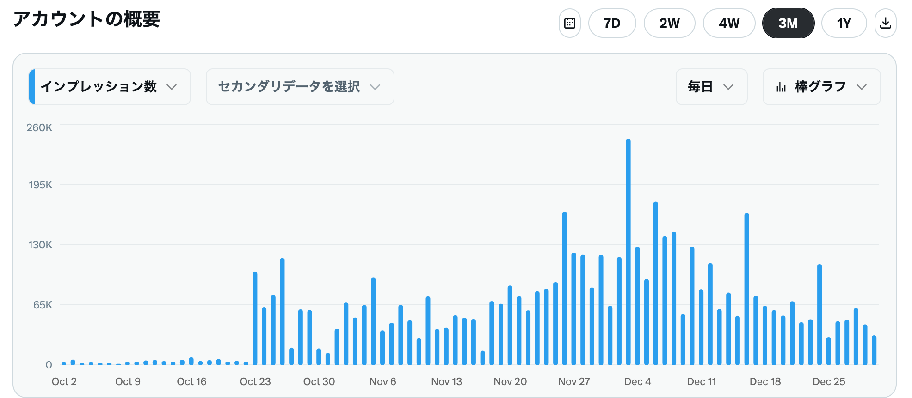Viewport: 912px width, 398px height.
Task: Click the アカウントの概要 heading
Action: [x=86, y=19]
